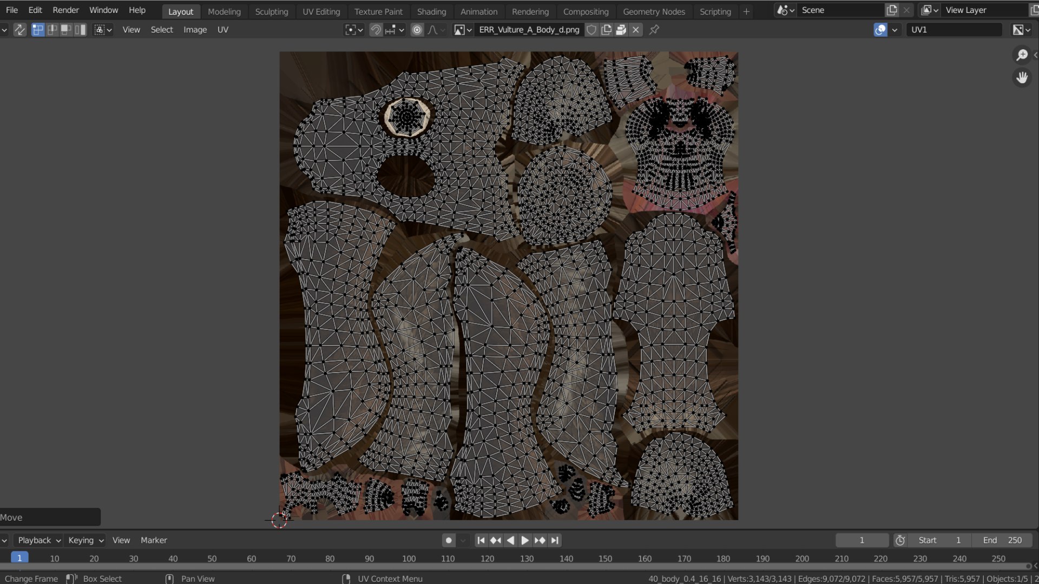Open the Playback popover
This screenshot has width=1039, height=584.
(x=39, y=540)
